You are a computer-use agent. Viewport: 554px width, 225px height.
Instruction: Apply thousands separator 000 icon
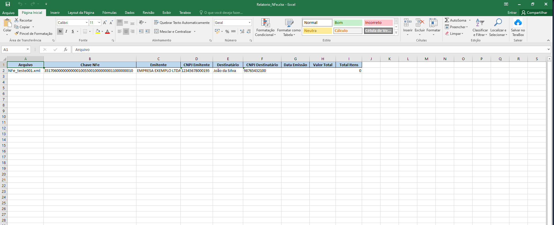pos(233,31)
